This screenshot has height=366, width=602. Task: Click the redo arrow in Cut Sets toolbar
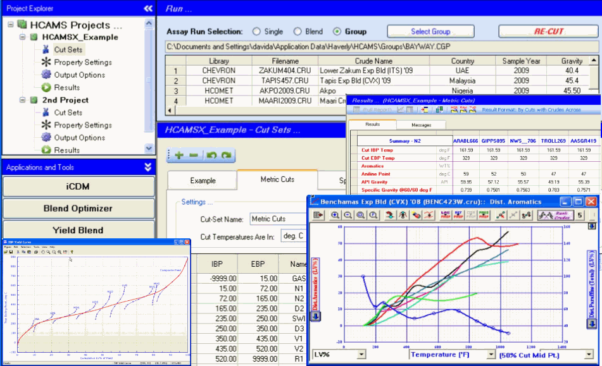tap(226, 156)
